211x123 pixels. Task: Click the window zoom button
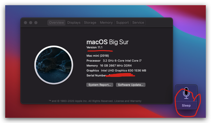tap(36, 23)
